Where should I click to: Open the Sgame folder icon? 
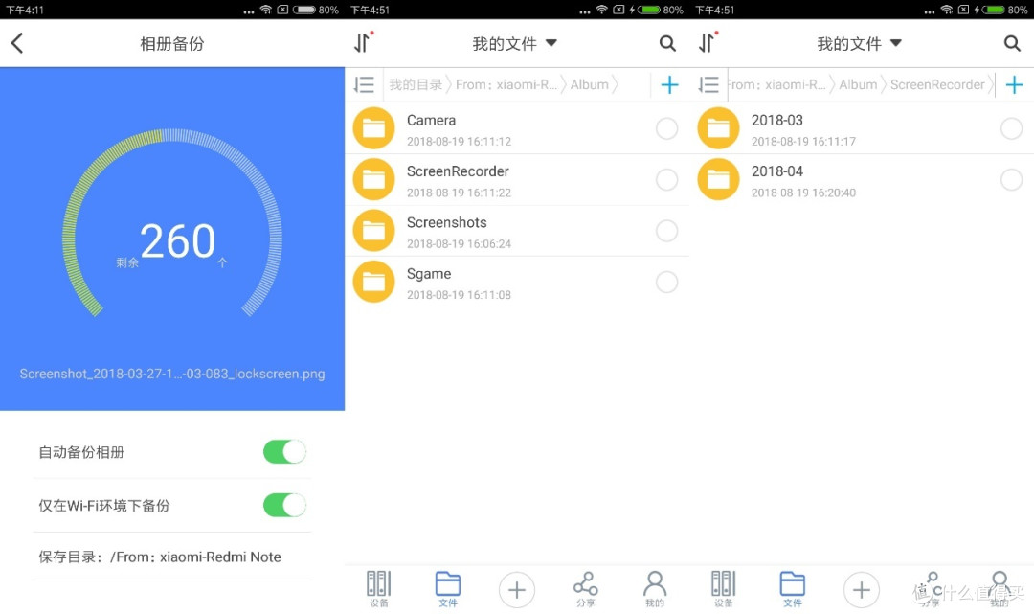click(374, 282)
